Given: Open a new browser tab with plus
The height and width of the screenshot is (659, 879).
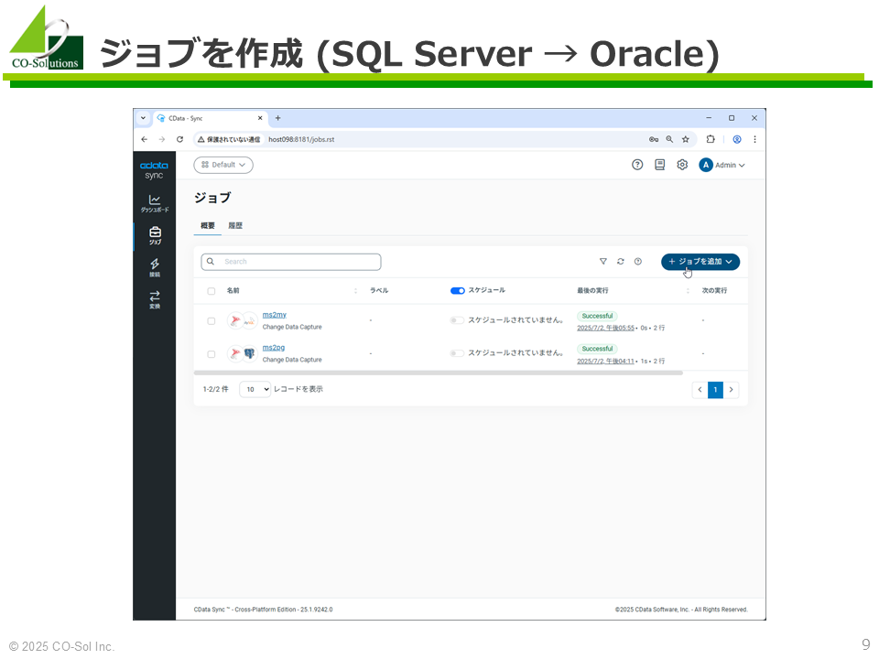Looking at the screenshot, I should pos(278,118).
